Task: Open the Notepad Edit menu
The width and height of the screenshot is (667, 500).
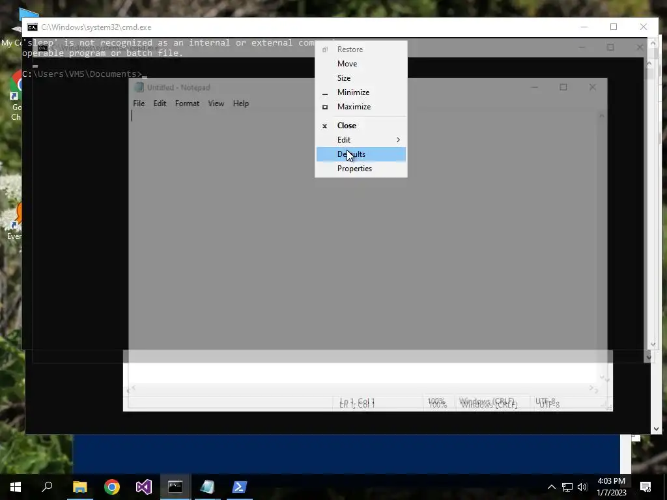Action: point(160,104)
